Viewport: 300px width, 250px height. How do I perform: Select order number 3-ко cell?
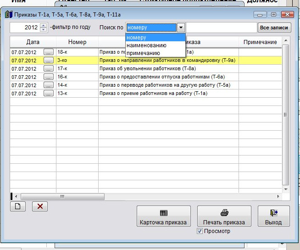tap(77, 60)
